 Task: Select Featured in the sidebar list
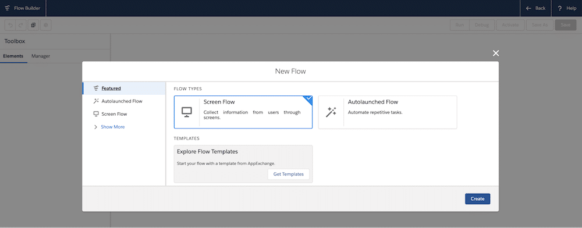coord(124,88)
